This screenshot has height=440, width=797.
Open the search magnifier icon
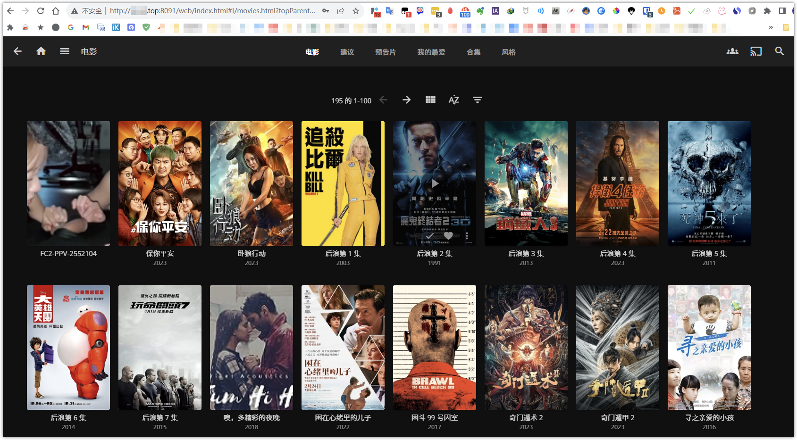pyautogui.click(x=780, y=51)
